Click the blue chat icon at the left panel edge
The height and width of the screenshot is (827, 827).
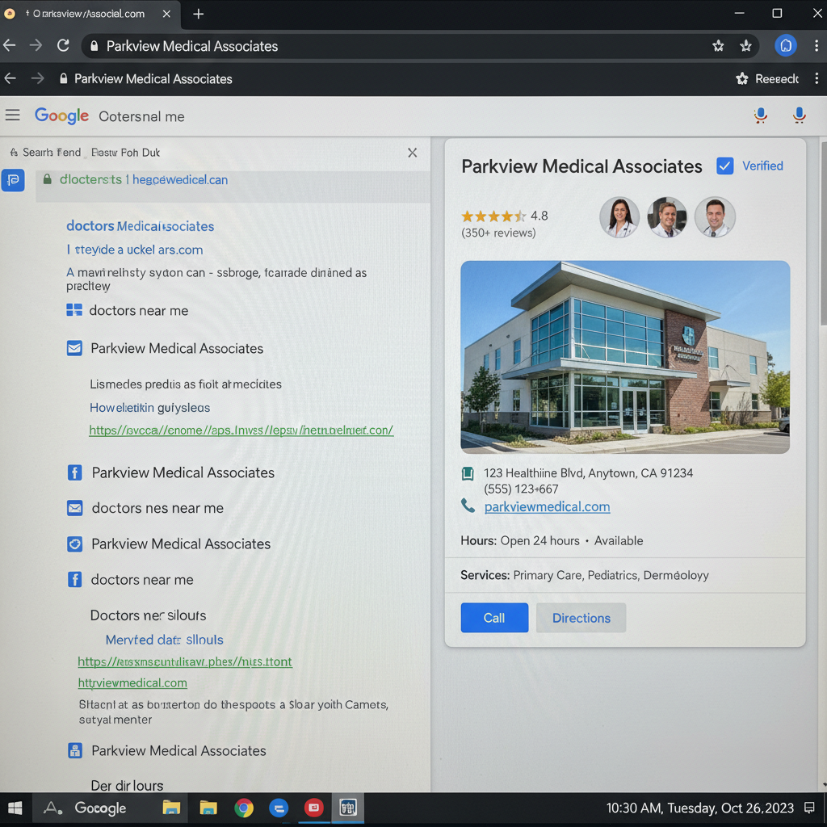click(x=13, y=180)
